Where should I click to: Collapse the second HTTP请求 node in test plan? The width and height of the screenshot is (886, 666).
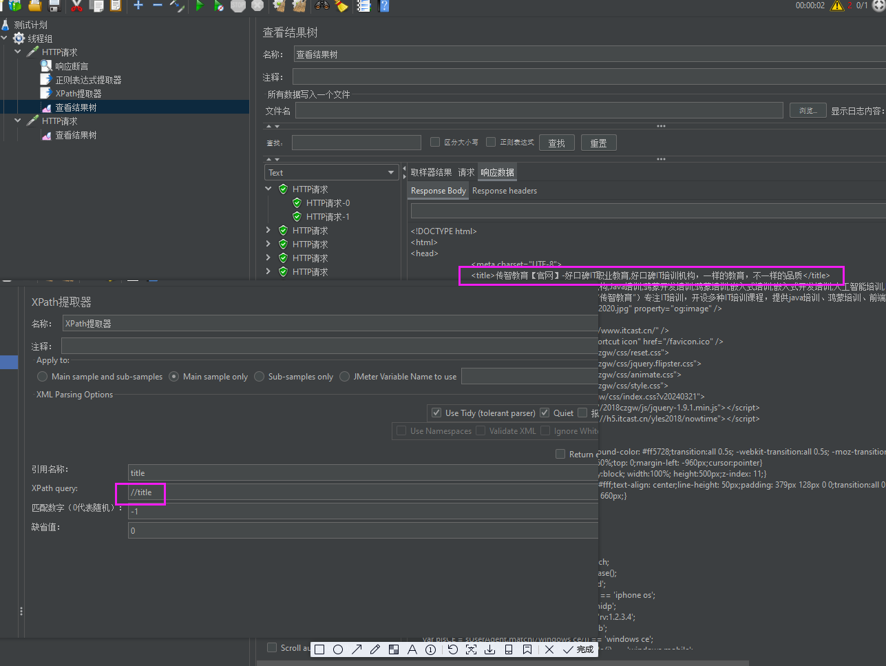click(18, 121)
